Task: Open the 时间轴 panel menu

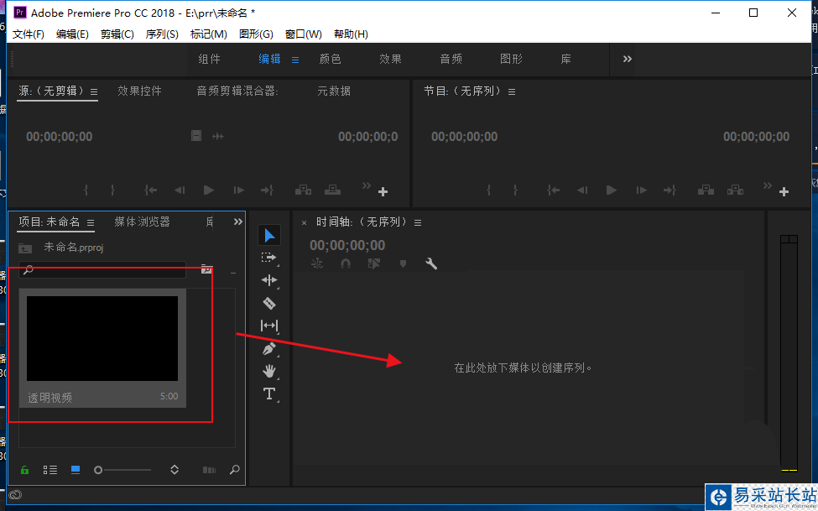Action: (x=418, y=222)
